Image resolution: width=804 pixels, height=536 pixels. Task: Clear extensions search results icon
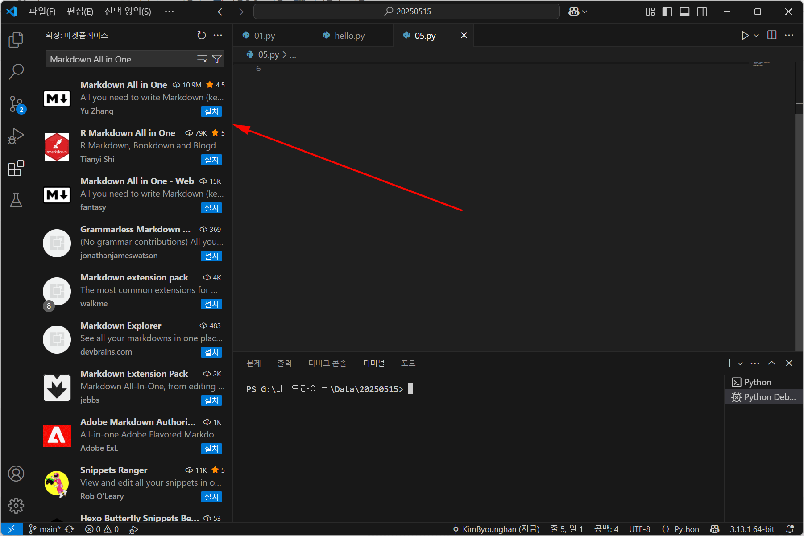click(202, 59)
